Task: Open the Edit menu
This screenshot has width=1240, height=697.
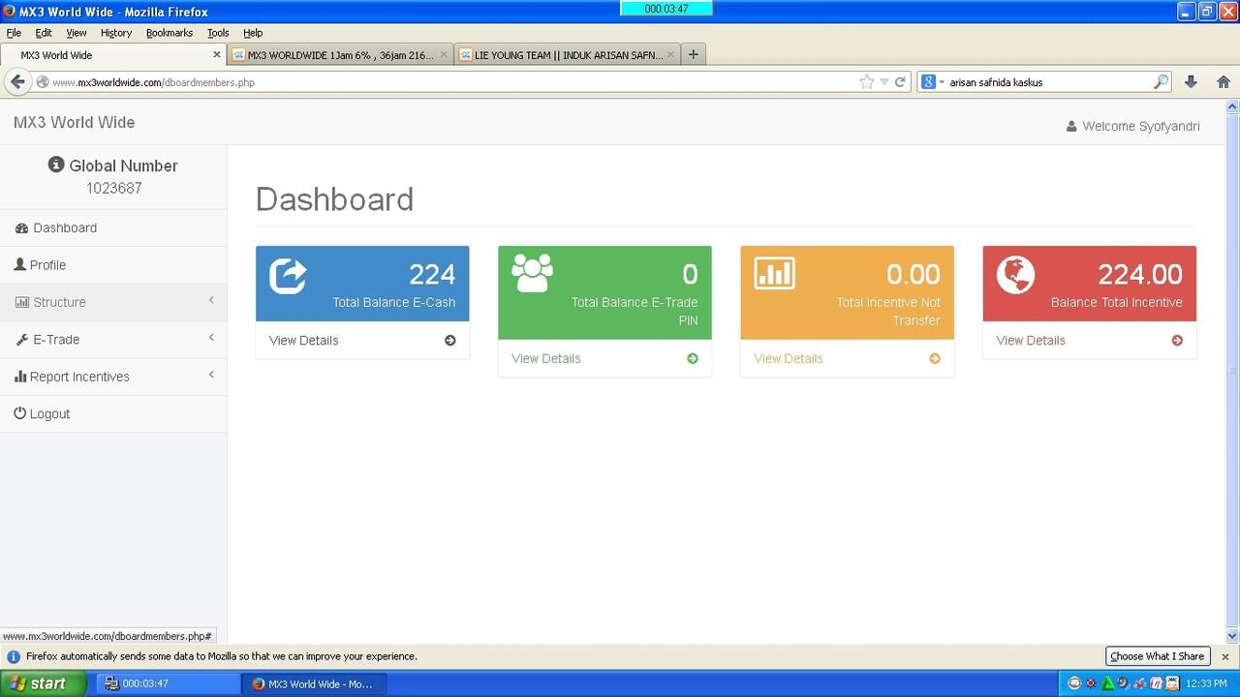Action: point(44,32)
